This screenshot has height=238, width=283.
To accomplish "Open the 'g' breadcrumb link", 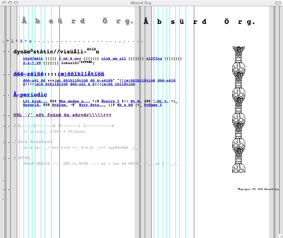I will click(x=30, y=41).
